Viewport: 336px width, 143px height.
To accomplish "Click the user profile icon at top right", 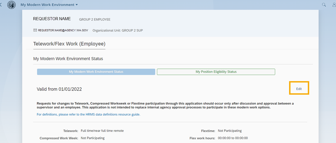I will pos(334,5).
